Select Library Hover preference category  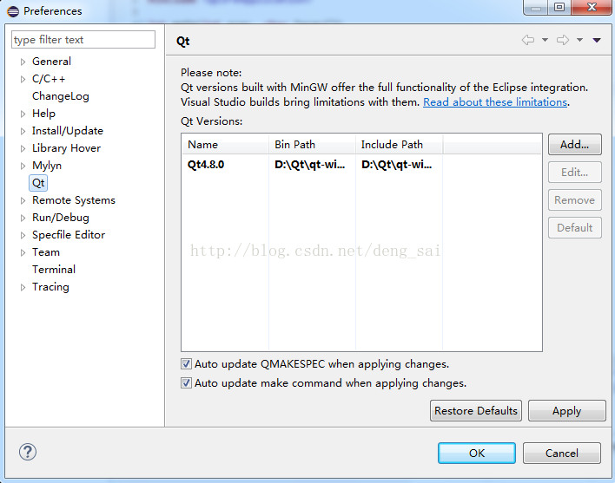click(66, 148)
